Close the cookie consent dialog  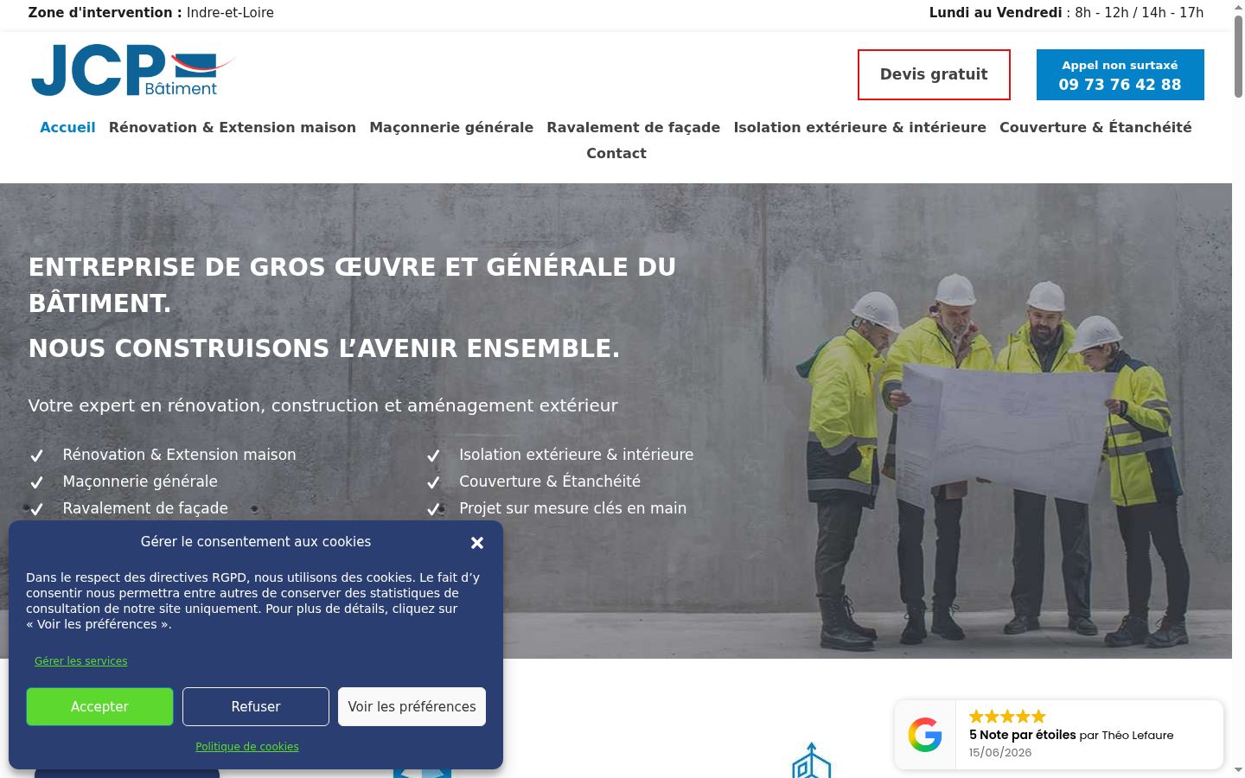point(477,543)
